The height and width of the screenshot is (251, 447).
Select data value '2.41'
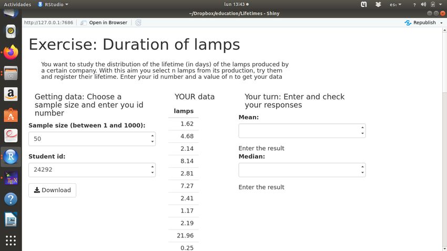coord(187,198)
